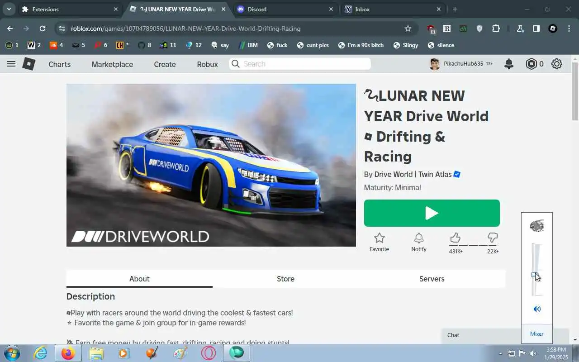This screenshot has width=579, height=362.
Task: Open the Windows Start menu
Action: [12, 353]
